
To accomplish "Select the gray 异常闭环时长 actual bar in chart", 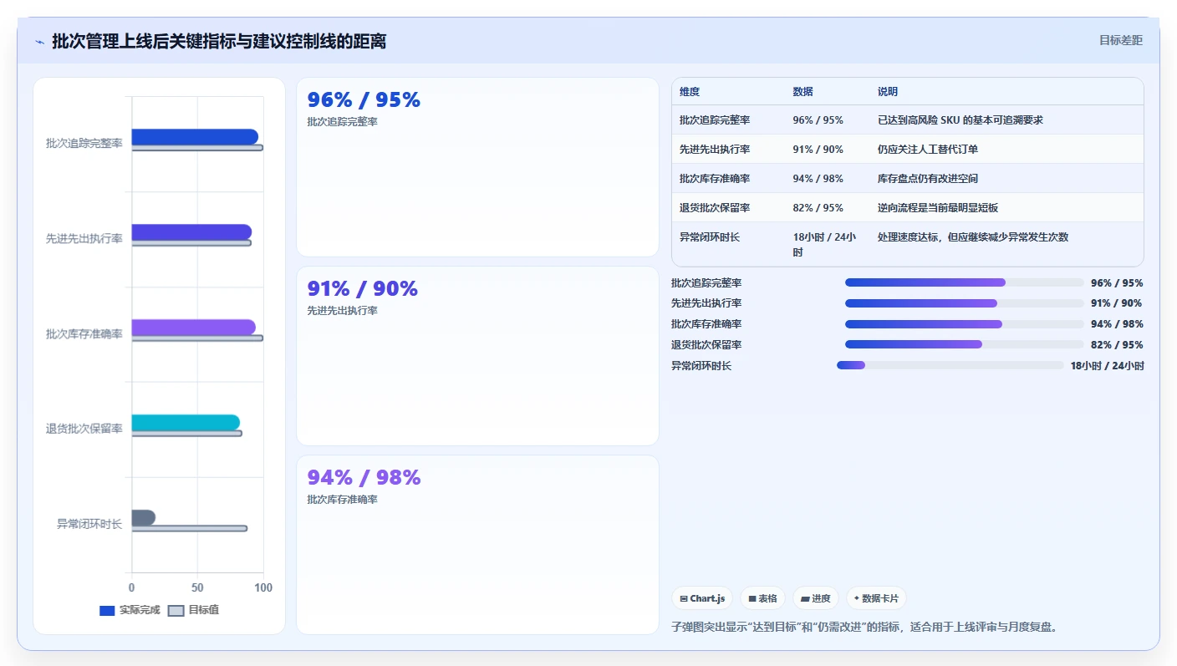I will (x=144, y=517).
